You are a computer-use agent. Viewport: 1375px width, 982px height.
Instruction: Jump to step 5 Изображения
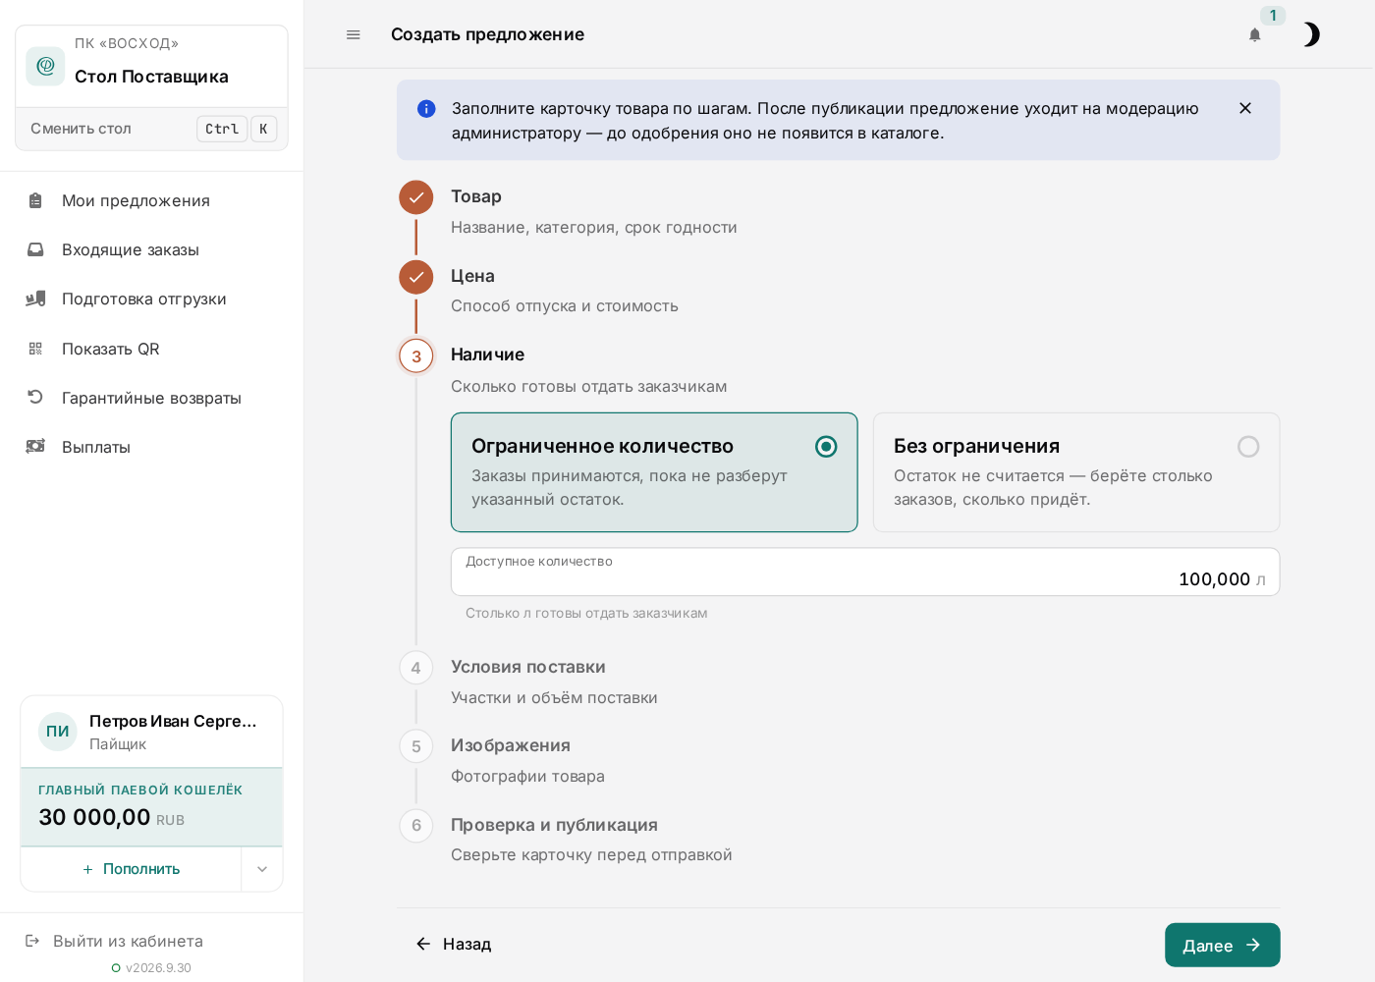[x=416, y=746]
